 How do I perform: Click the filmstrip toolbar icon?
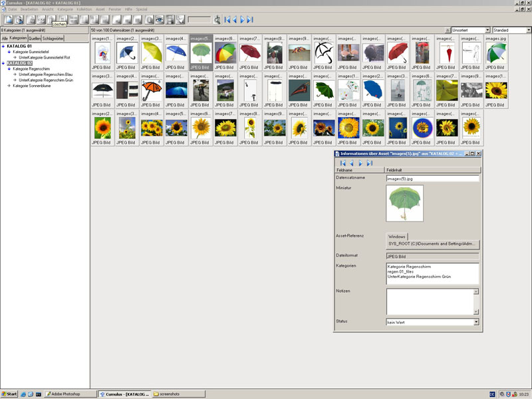pos(170,20)
